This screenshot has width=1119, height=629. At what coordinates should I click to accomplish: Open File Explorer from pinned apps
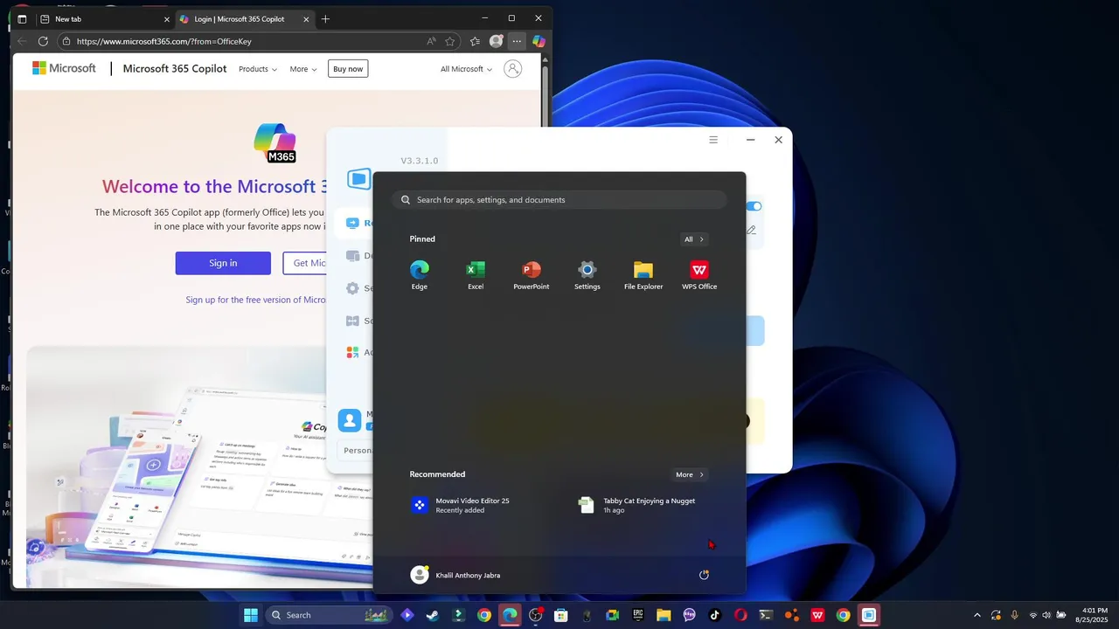point(643,275)
